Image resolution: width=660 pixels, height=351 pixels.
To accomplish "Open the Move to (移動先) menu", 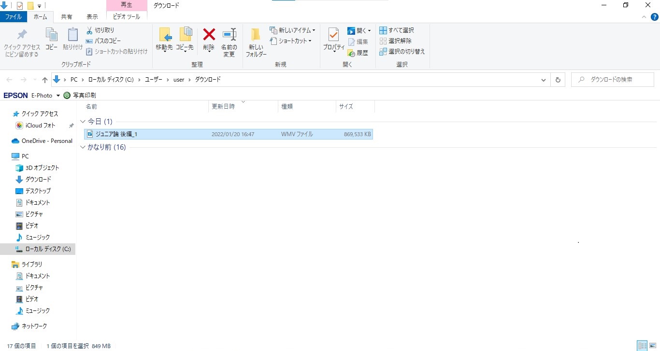I will (x=164, y=40).
